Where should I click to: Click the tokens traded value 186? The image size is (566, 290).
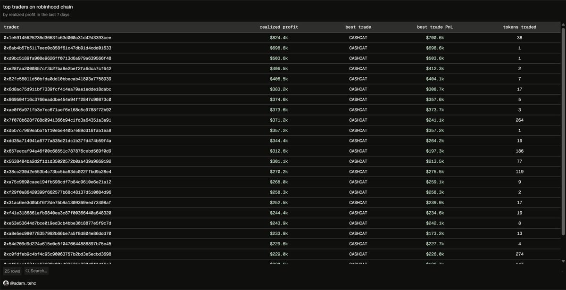point(519,151)
